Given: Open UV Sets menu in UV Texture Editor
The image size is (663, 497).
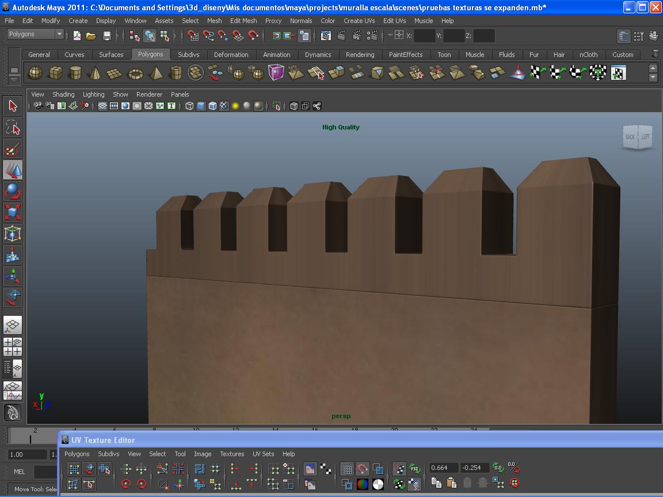Looking at the screenshot, I should point(264,454).
